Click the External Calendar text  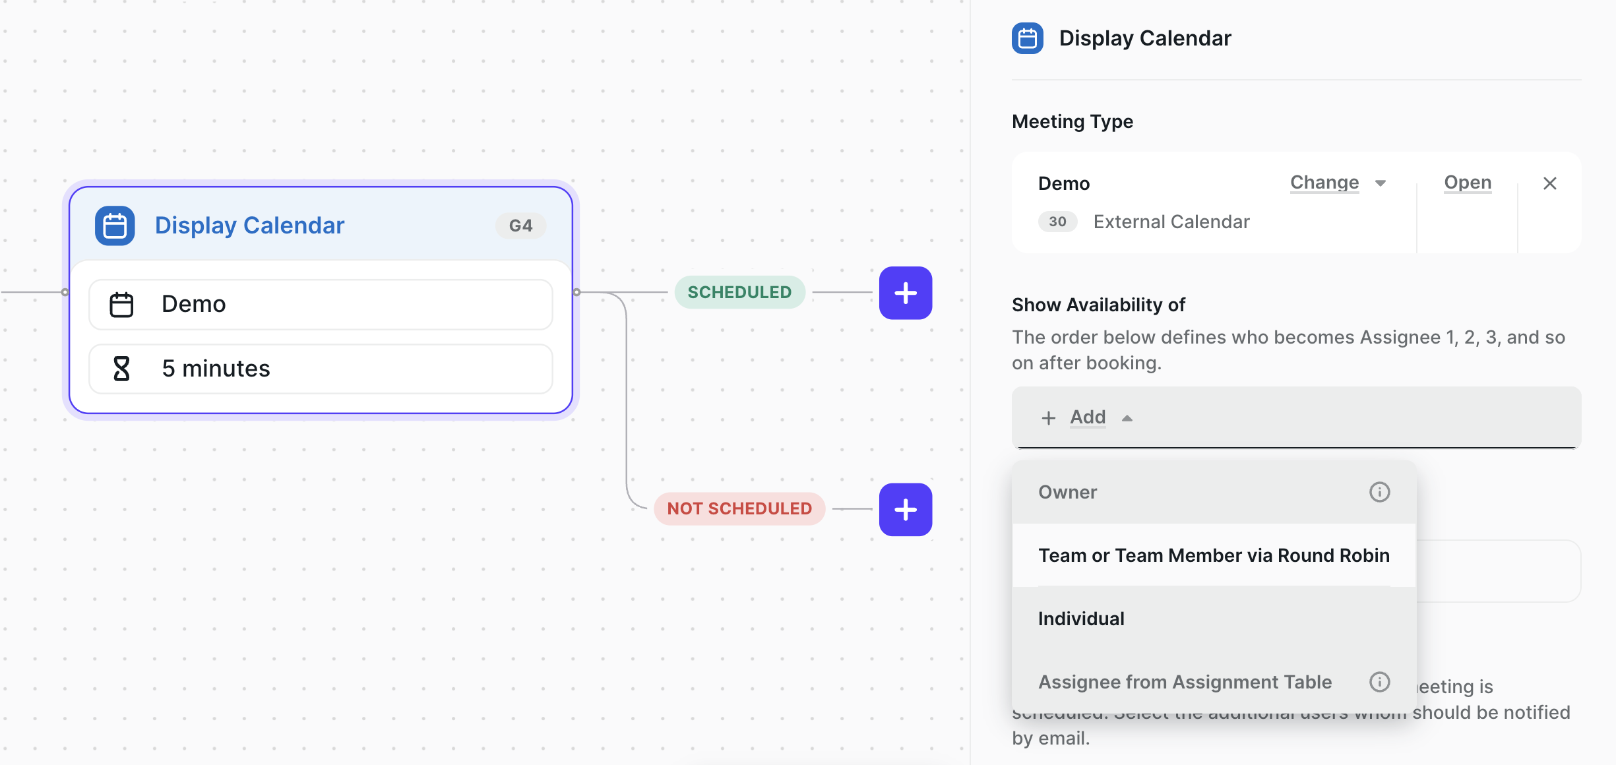[1171, 222]
